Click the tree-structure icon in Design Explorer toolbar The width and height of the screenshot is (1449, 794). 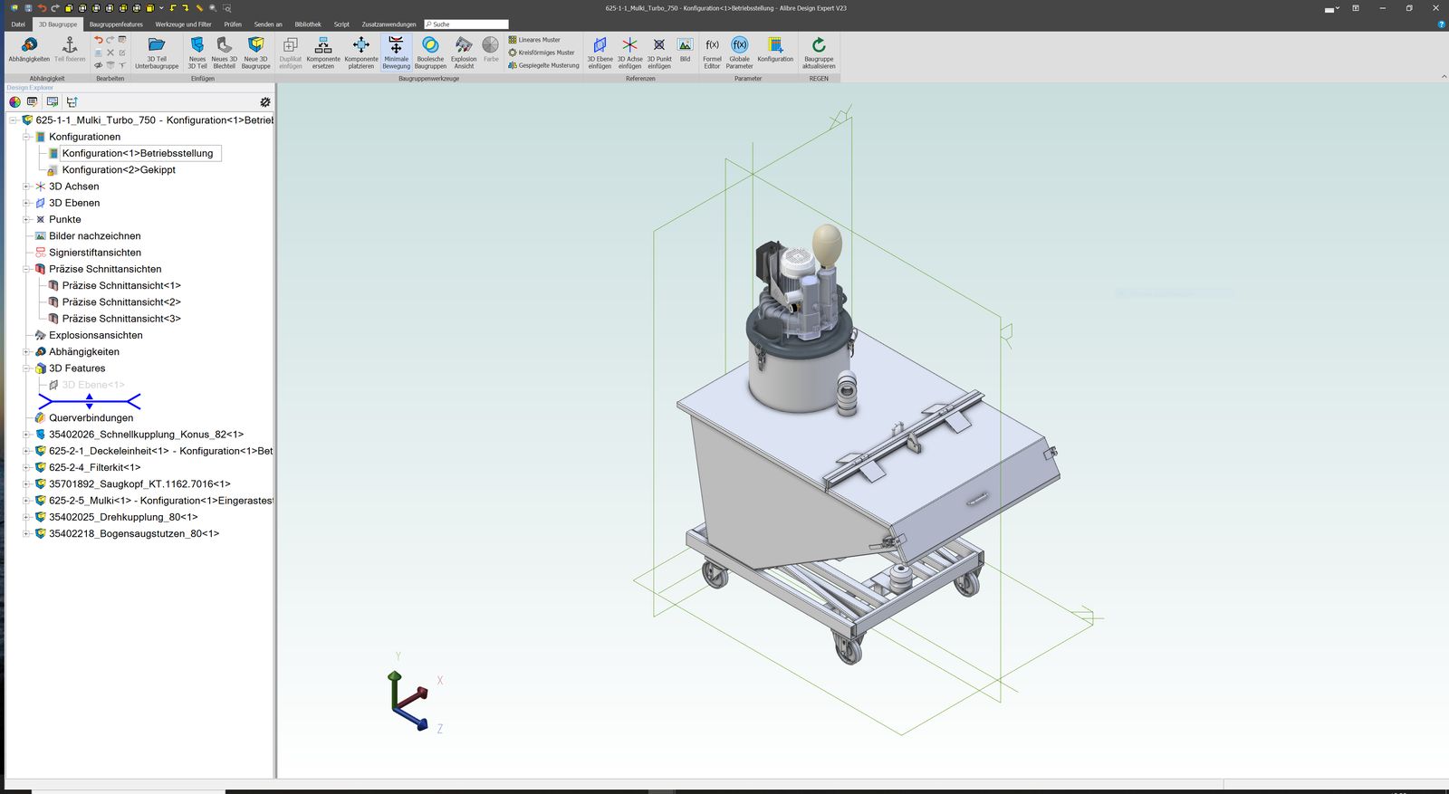(72, 102)
